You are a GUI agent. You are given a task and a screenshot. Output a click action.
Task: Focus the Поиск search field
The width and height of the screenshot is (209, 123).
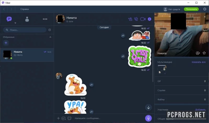tap(25, 30)
